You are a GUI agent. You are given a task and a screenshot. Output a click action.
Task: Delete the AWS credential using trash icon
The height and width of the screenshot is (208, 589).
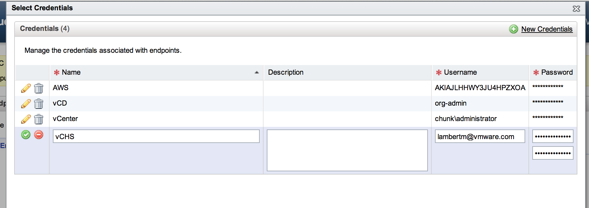point(39,88)
